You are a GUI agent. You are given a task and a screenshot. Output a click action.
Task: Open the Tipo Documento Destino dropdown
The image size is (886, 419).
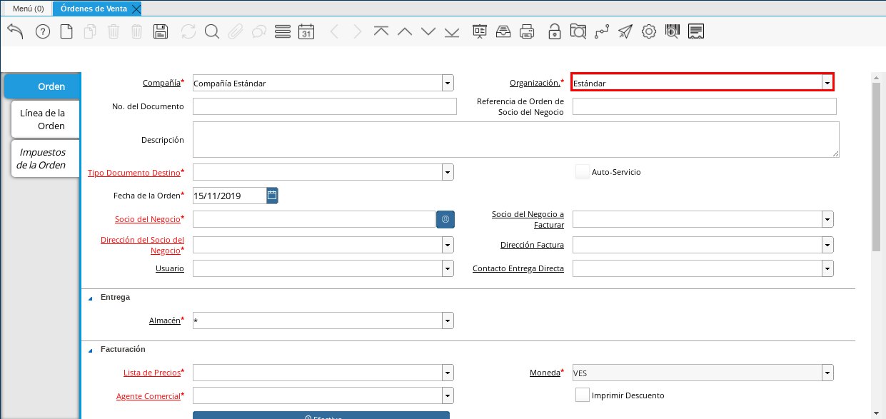coord(448,172)
